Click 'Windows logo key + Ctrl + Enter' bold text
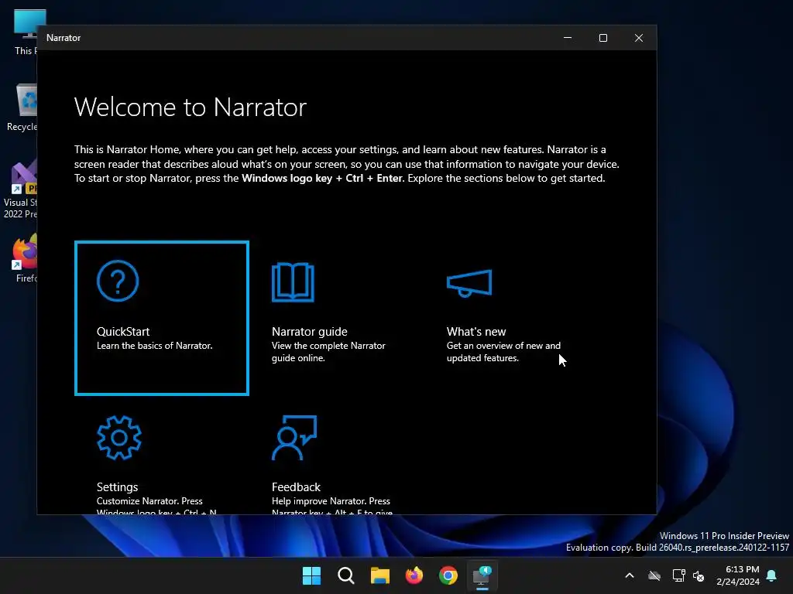The image size is (793, 594). click(323, 179)
